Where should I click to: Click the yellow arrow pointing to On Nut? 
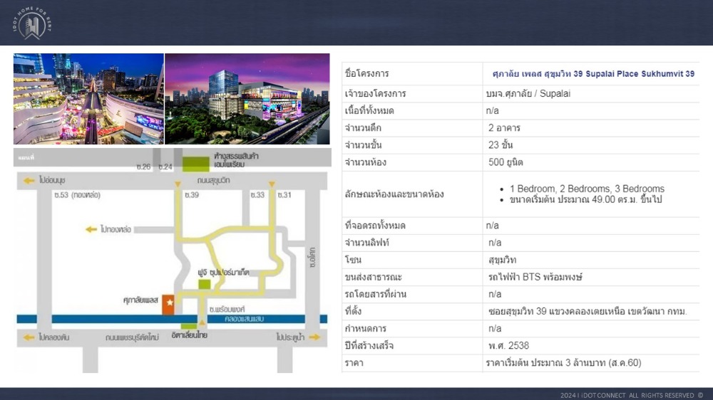pyautogui.click(x=29, y=181)
